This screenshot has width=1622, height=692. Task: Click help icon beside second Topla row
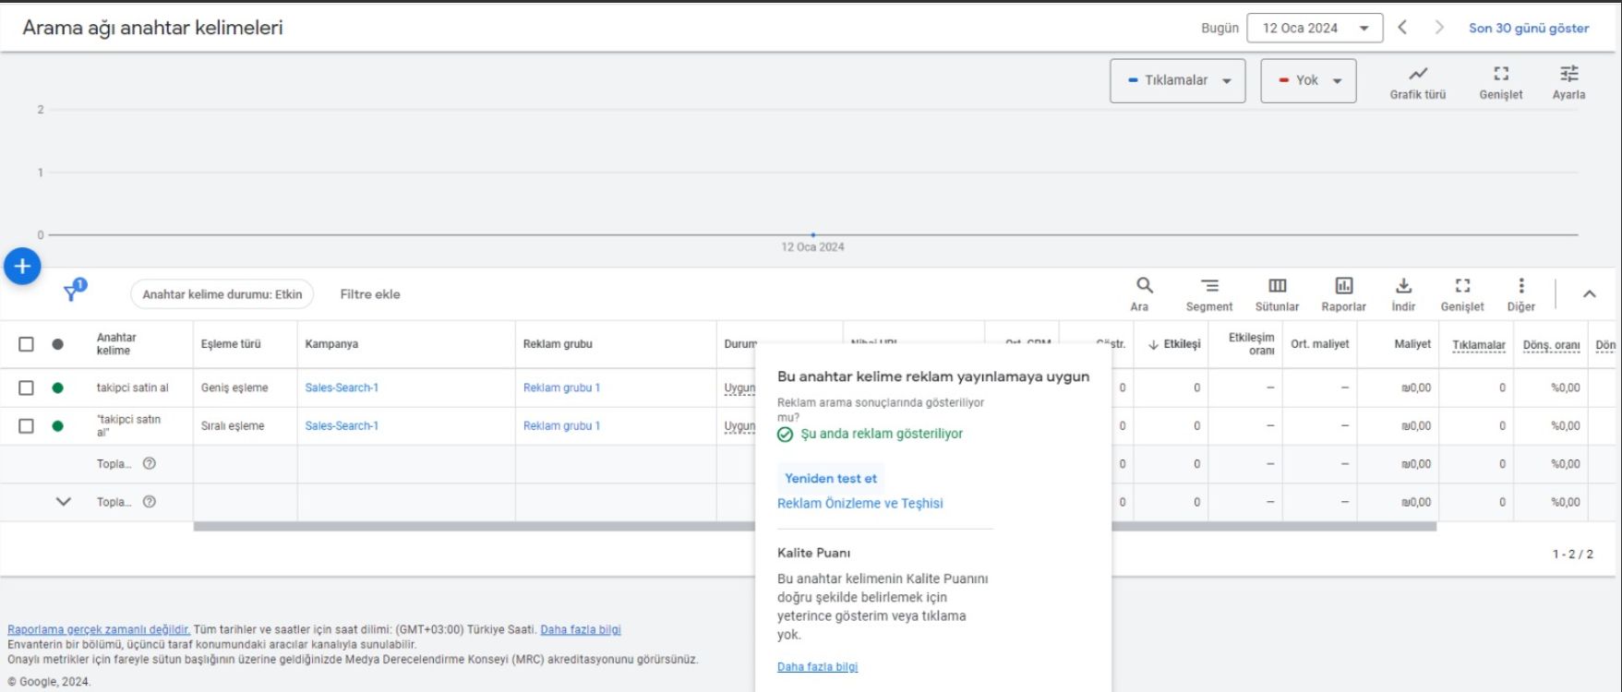(150, 502)
